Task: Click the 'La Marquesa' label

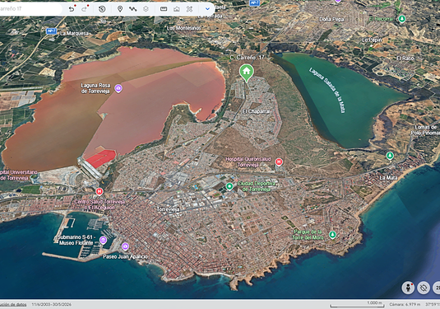Action: click(x=74, y=33)
